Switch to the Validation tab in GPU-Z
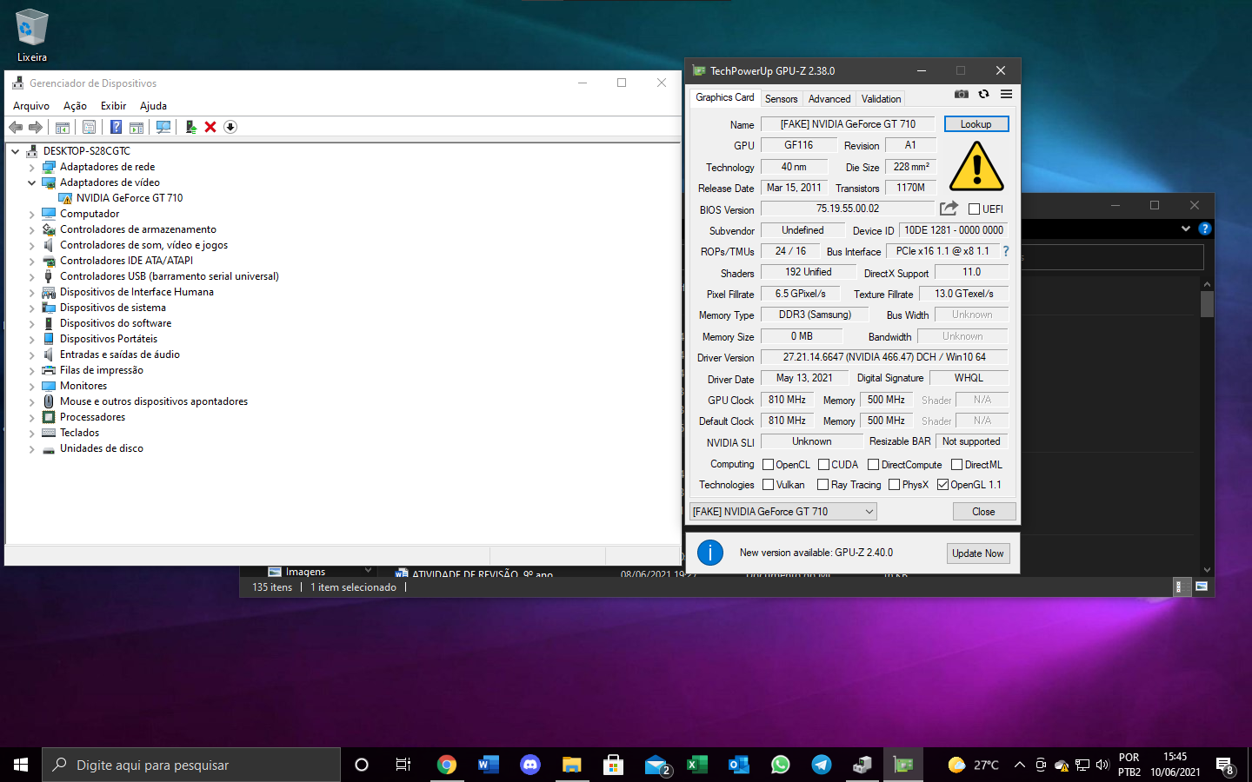Screen dimensions: 1252x782 (881, 99)
